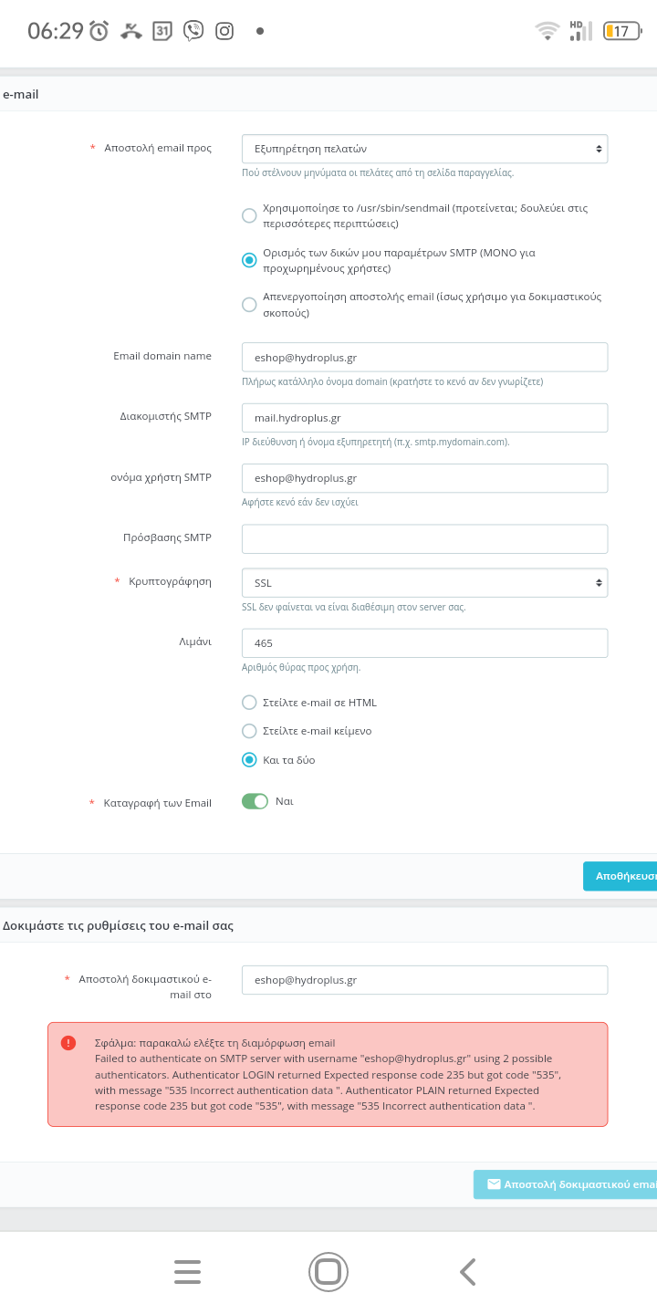
Task: Click the send test email button
Action: pyautogui.click(x=566, y=1184)
